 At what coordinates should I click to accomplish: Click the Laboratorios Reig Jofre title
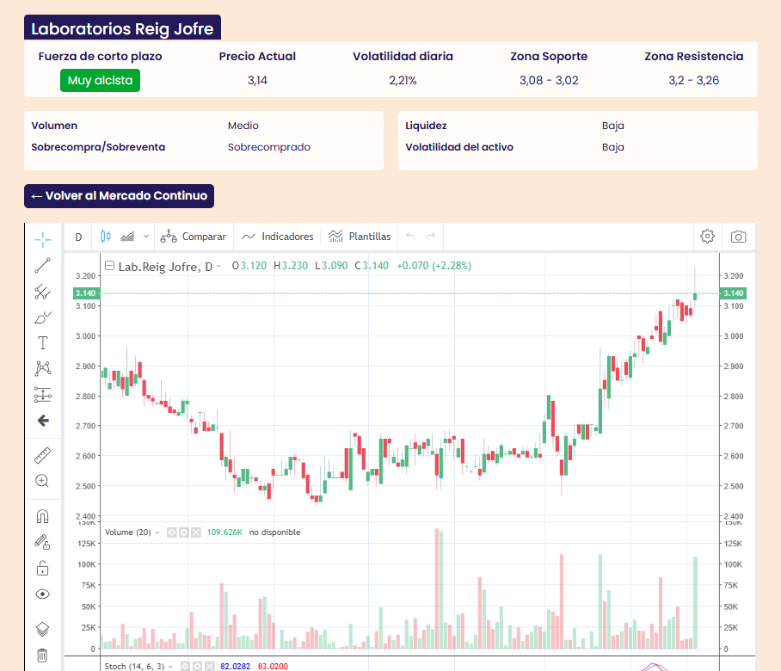pyautogui.click(x=122, y=28)
